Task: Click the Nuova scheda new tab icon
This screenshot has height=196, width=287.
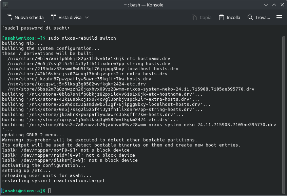Action: [9, 17]
